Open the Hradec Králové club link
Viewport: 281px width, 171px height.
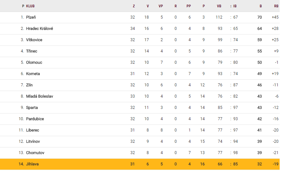(x=39, y=29)
